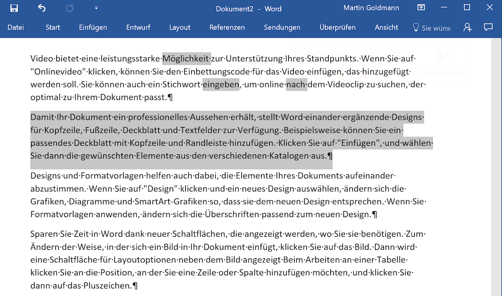Screen dimensions: 502x296
Task: Click the word 'Pluszeichen'
Action: 107,286
